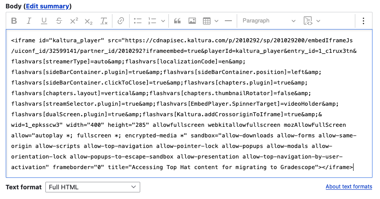Toggle italic formatting
The height and width of the screenshot is (199, 380).
pos(29,21)
